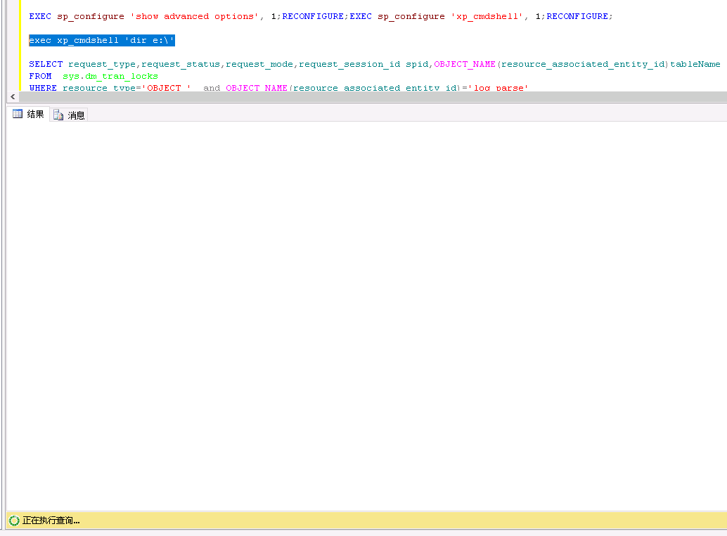Click the OBJECT_NAME function in the SELECT line
727x536 pixels.
465,64
